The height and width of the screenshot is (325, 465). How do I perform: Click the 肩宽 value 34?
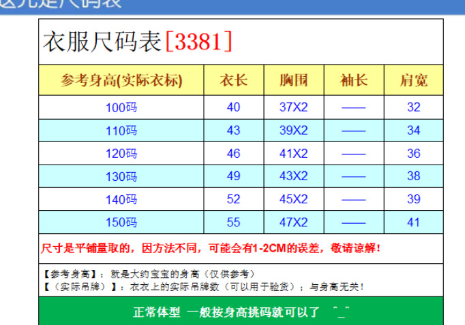click(x=414, y=130)
